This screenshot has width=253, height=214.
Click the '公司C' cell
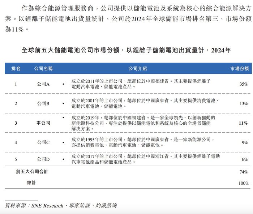(43, 142)
